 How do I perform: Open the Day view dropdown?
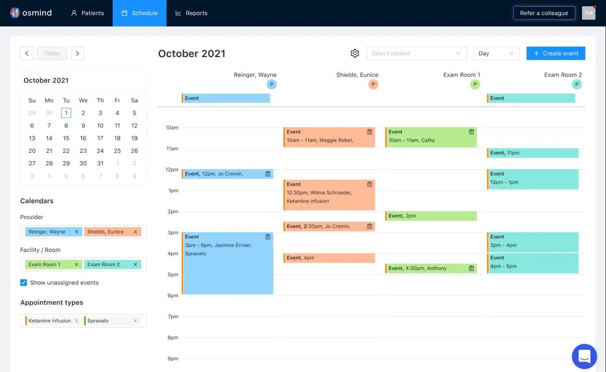496,53
